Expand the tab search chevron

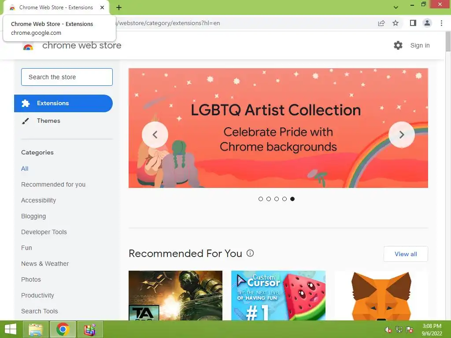click(x=396, y=7)
